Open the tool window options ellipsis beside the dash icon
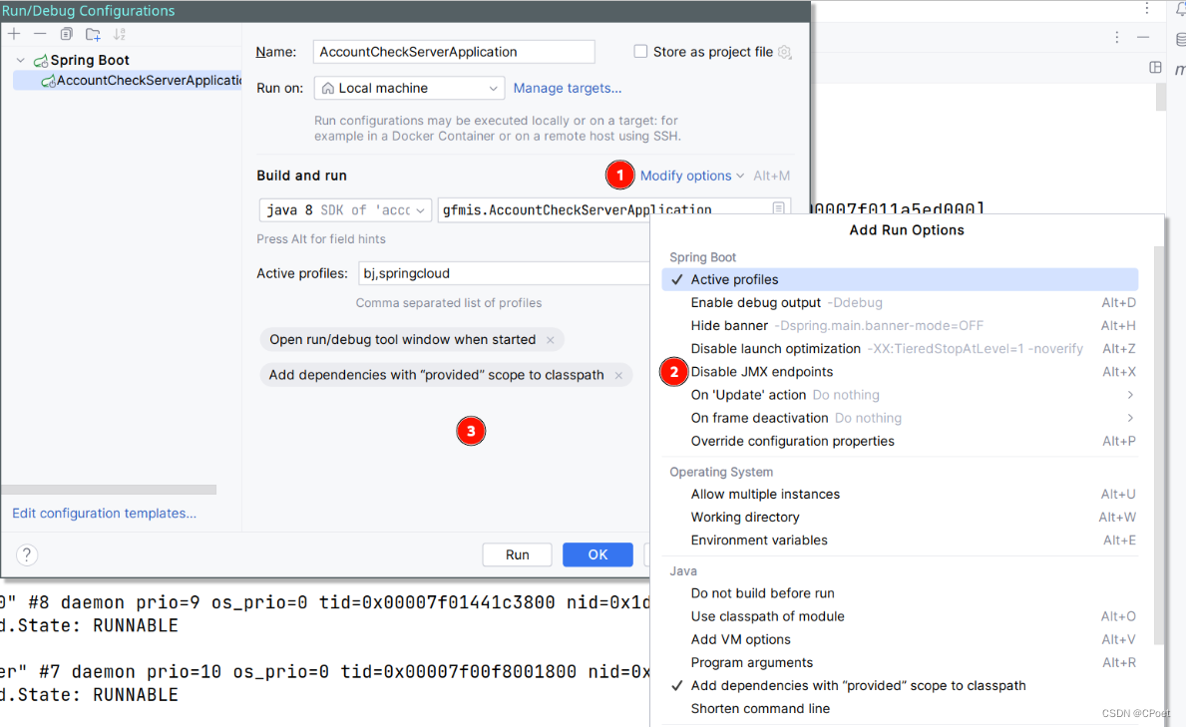This screenshot has width=1186, height=727. pyautogui.click(x=1117, y=37)
